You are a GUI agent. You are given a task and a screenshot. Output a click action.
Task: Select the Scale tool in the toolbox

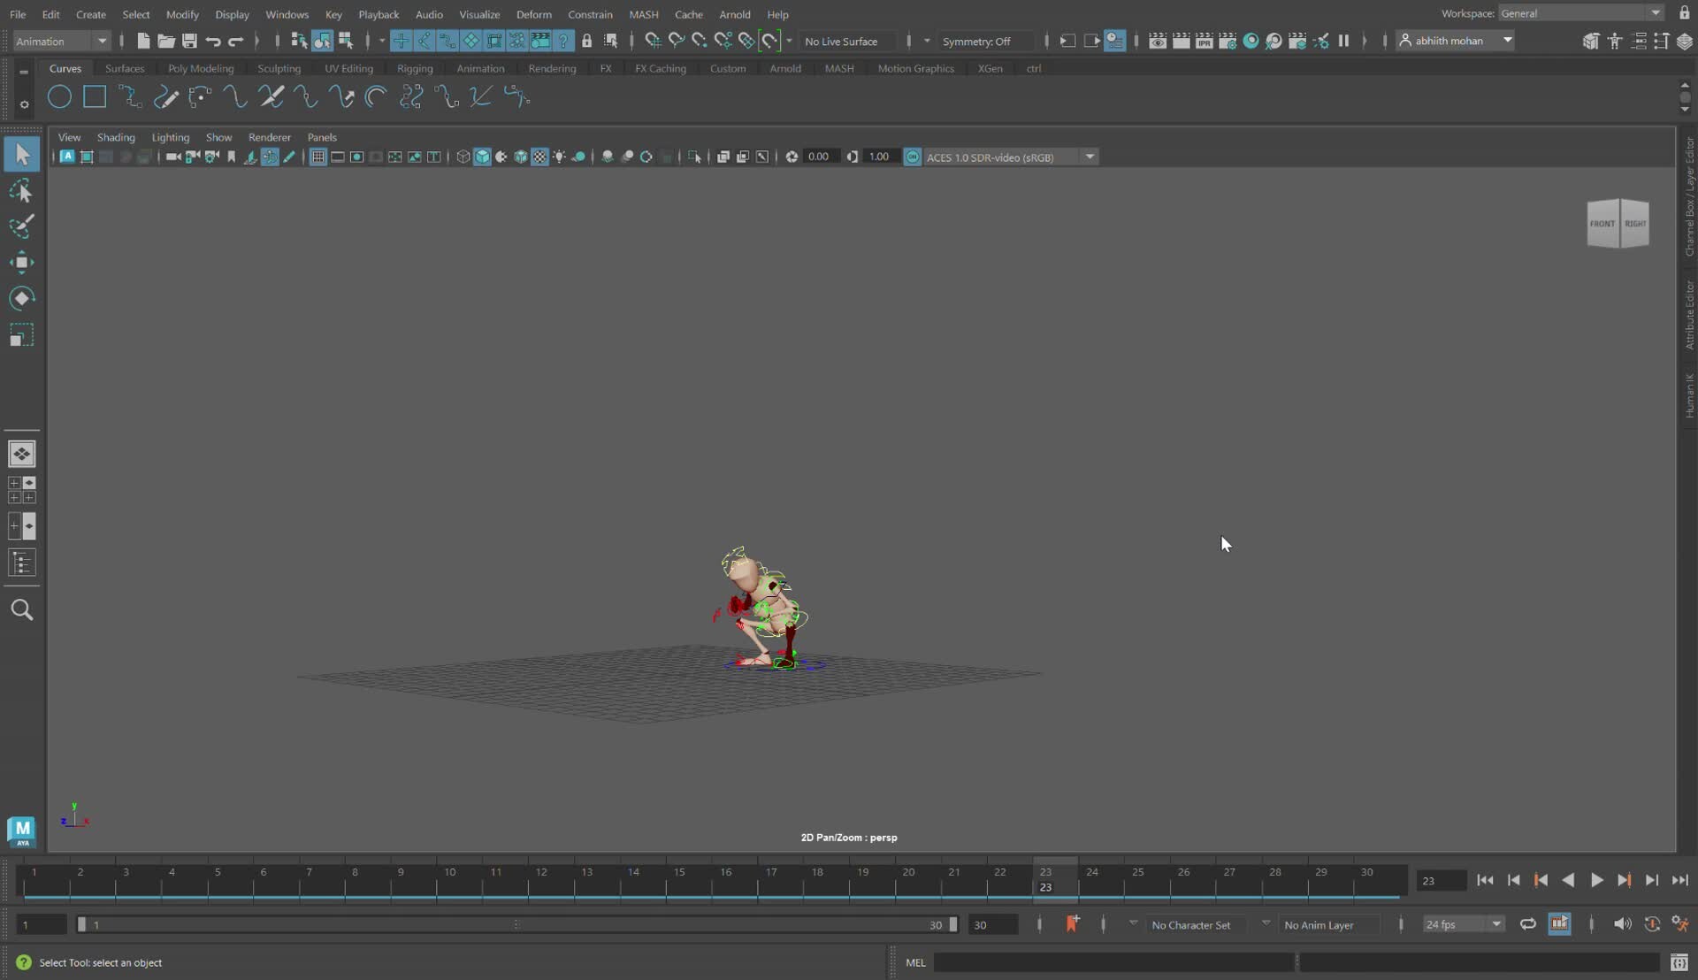[22, 334]
